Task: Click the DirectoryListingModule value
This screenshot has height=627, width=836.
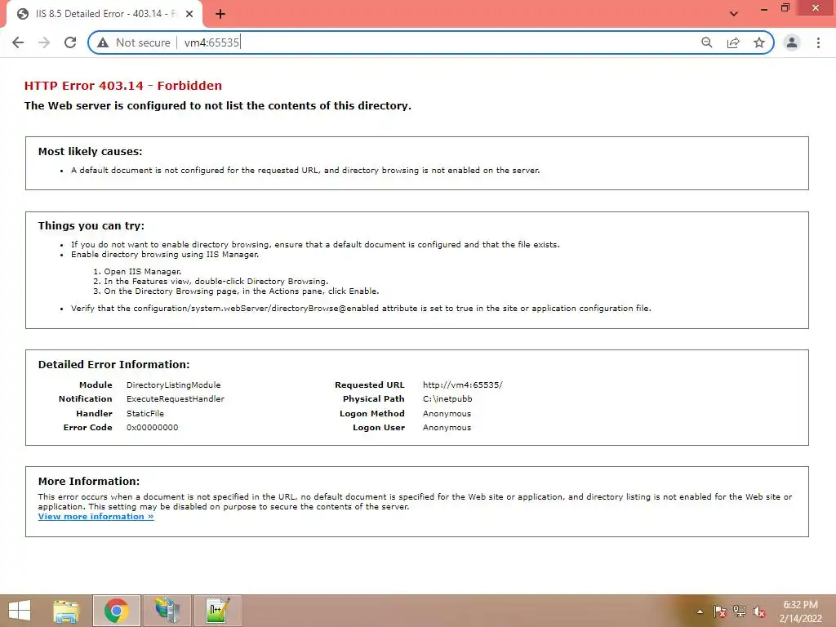Action: coord(173,385)
